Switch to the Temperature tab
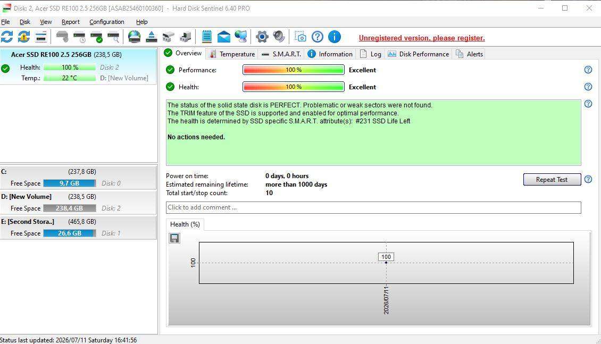601x344 pixels. (232, 54)
